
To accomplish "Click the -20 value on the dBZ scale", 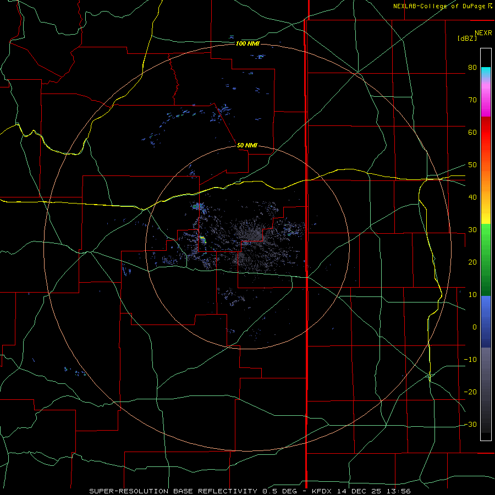I will tap(470, 392).
